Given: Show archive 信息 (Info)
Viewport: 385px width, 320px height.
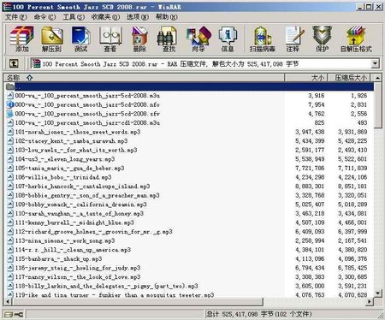Looking at the screenshot, I should click(228, 39).
